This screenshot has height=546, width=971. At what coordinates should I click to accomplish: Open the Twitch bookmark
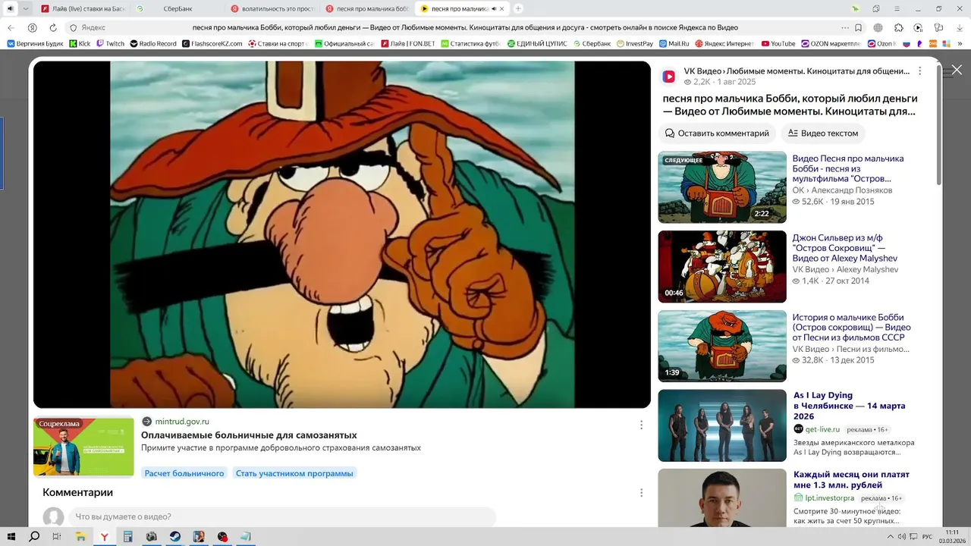point(110,43)
